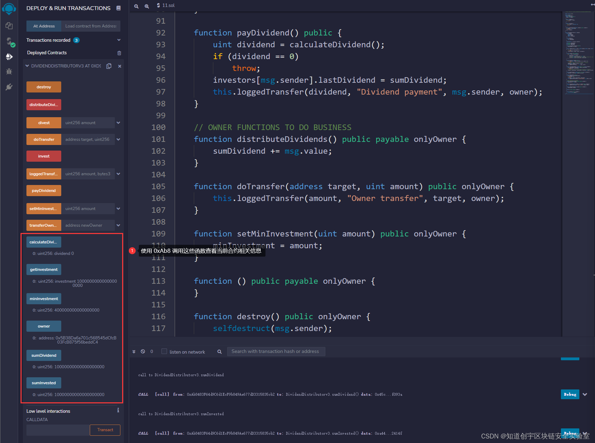Expand loggedTransfer function parameters

click(118, 174)
